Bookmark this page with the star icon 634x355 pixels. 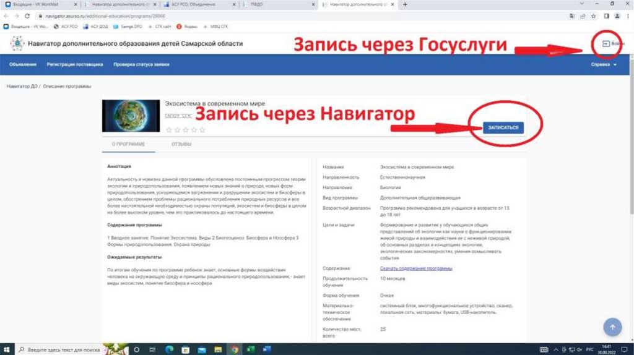(x=593, y=16)
